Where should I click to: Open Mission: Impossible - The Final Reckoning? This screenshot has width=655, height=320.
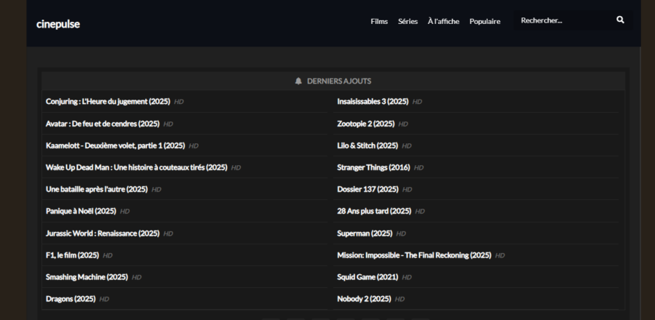414,255
